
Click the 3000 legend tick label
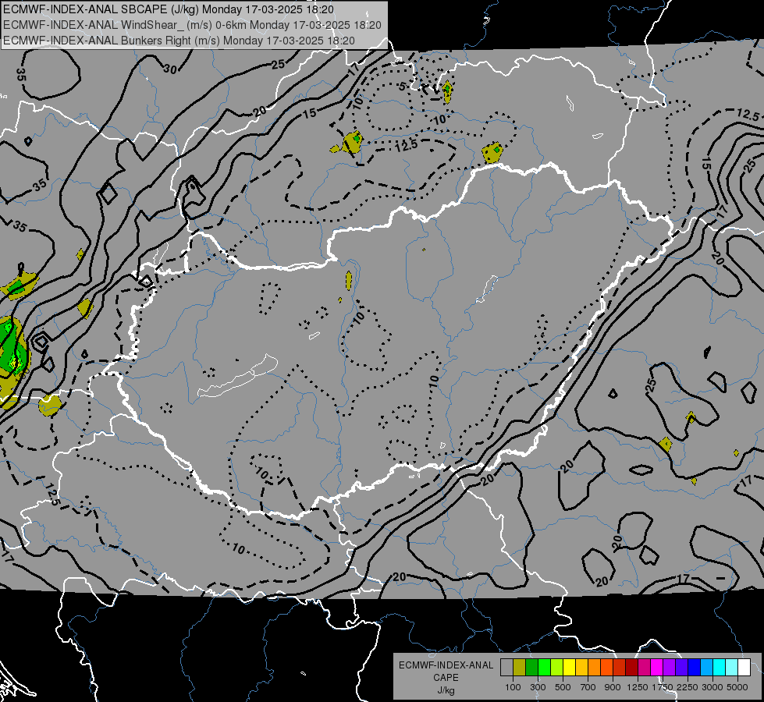click(x=712, y=687)
